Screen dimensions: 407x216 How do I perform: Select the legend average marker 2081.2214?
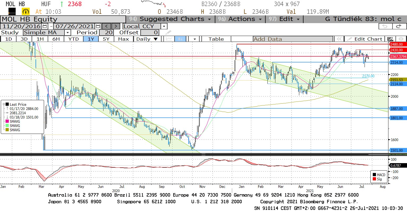(x=16, y=113)
